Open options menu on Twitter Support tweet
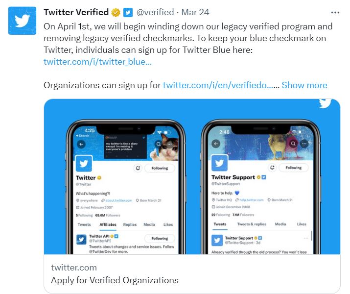Image resolution: width=350 pixels, height=294 pixels. pos(307,238)
